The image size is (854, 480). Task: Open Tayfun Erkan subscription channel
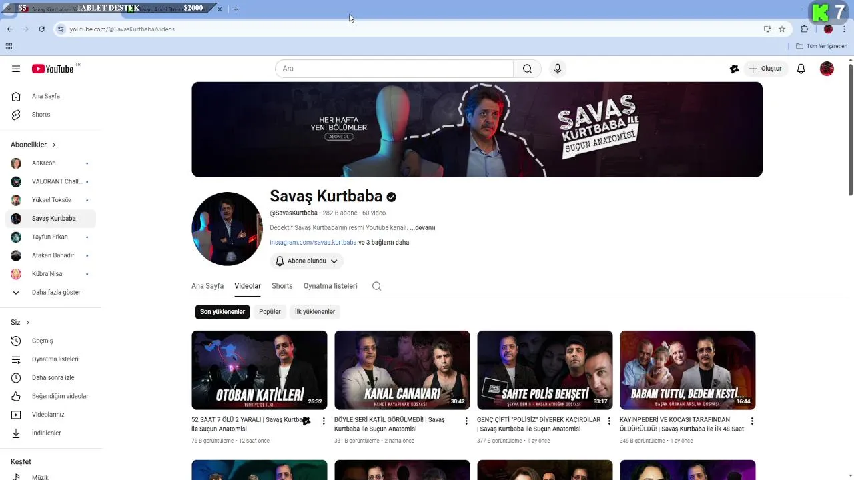pos(51,237)
